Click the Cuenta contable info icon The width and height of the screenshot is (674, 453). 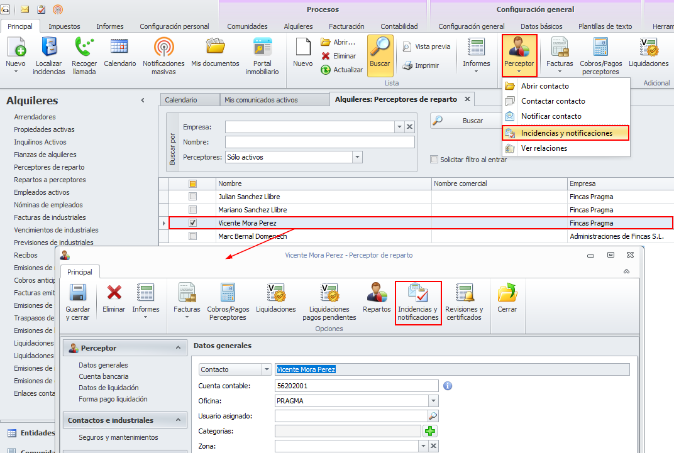click(x=448, y=386)
